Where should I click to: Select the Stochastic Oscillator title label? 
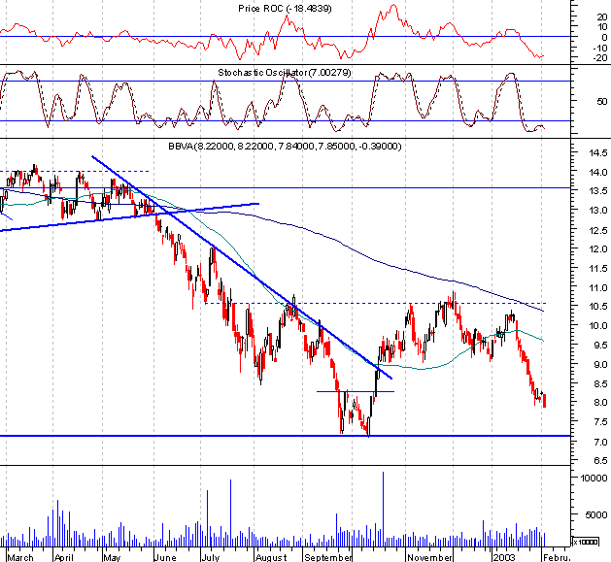285,73
